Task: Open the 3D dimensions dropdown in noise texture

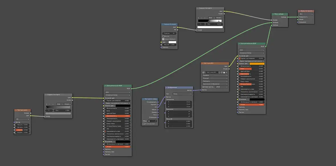Action: (x=22, y=119)
